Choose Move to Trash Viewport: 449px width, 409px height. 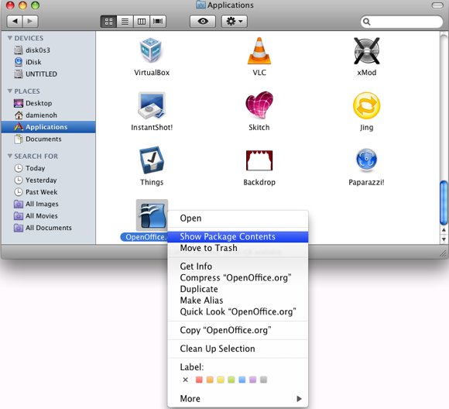[x=238, y=248]
